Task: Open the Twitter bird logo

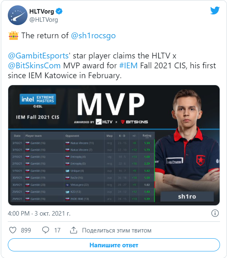Action: tap(215, 11)
